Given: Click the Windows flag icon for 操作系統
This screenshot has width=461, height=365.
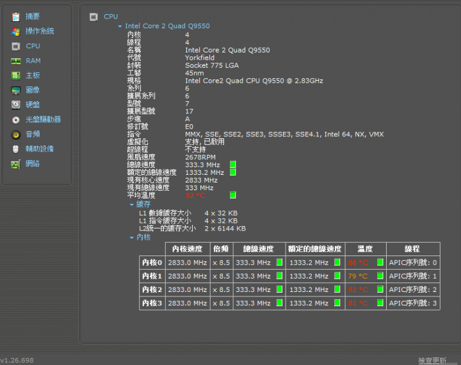Looking at the screenshot, I should coord(16,31).
